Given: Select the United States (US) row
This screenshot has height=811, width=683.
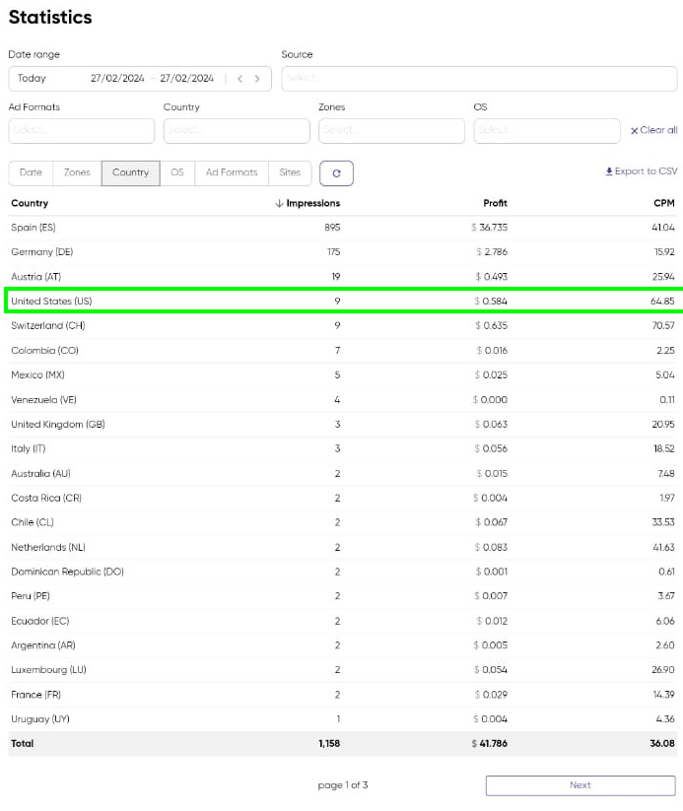Looking at the screenshot, I should coord(341,301).
